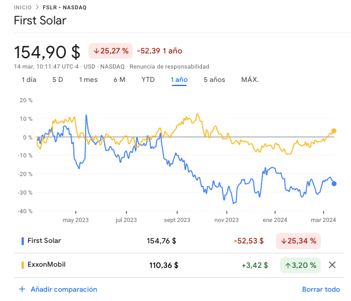
Task: Go to INICIO breadcrumb link
Action: coord(23,9)
